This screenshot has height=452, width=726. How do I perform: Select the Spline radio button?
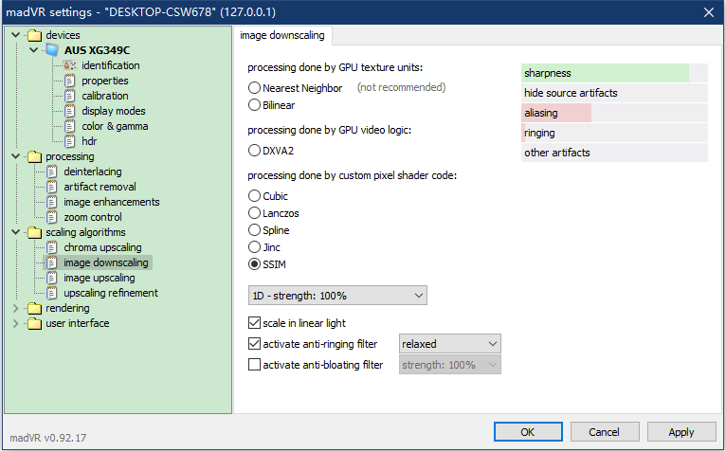point(254,229)
